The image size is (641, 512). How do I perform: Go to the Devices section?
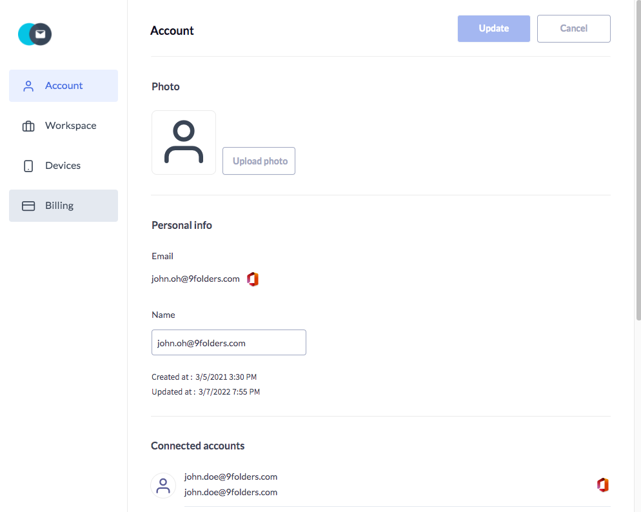point(63,166)
